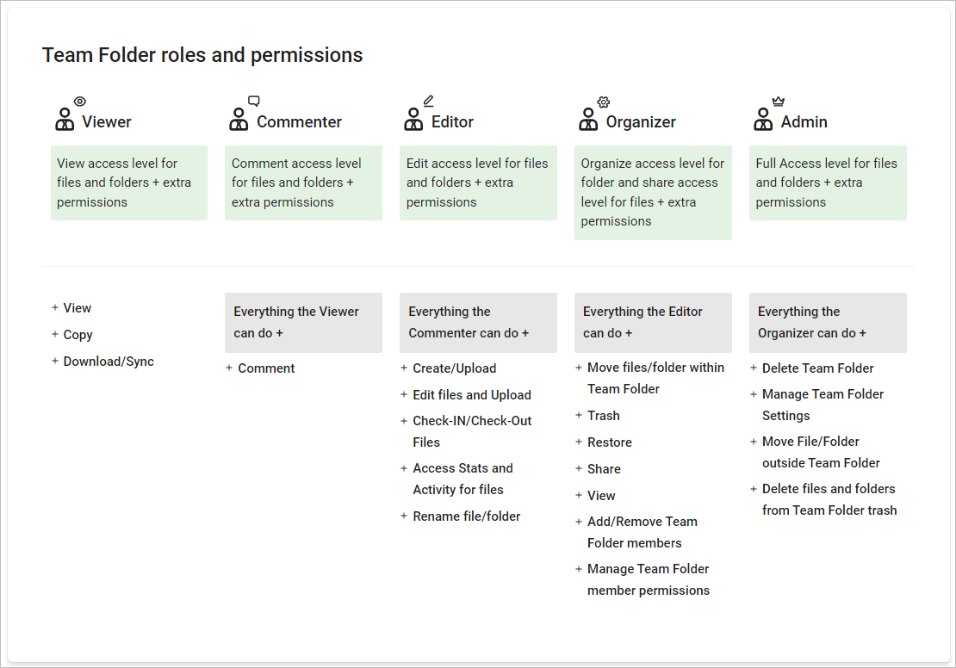
Task: Select the green Viewer access level description box
Action: tap(129, 182)
